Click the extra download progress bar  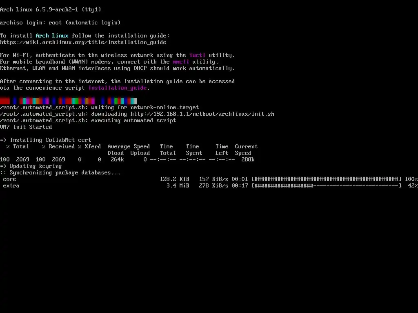pyautogui.click(x=327, y=186)
